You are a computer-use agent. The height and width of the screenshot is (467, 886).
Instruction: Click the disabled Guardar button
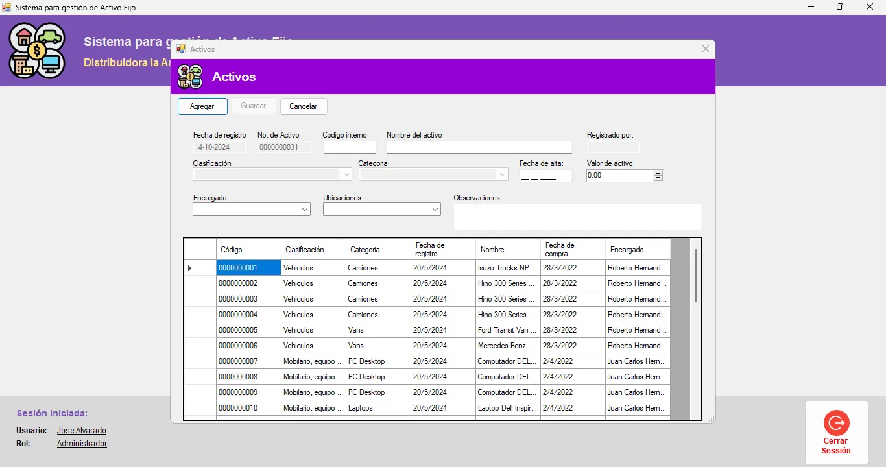pos(253,106)
